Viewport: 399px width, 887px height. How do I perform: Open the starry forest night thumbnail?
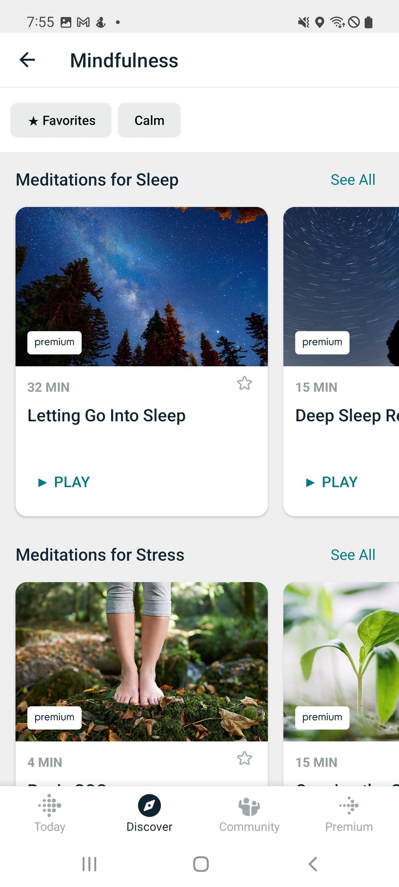coord(142,286)
